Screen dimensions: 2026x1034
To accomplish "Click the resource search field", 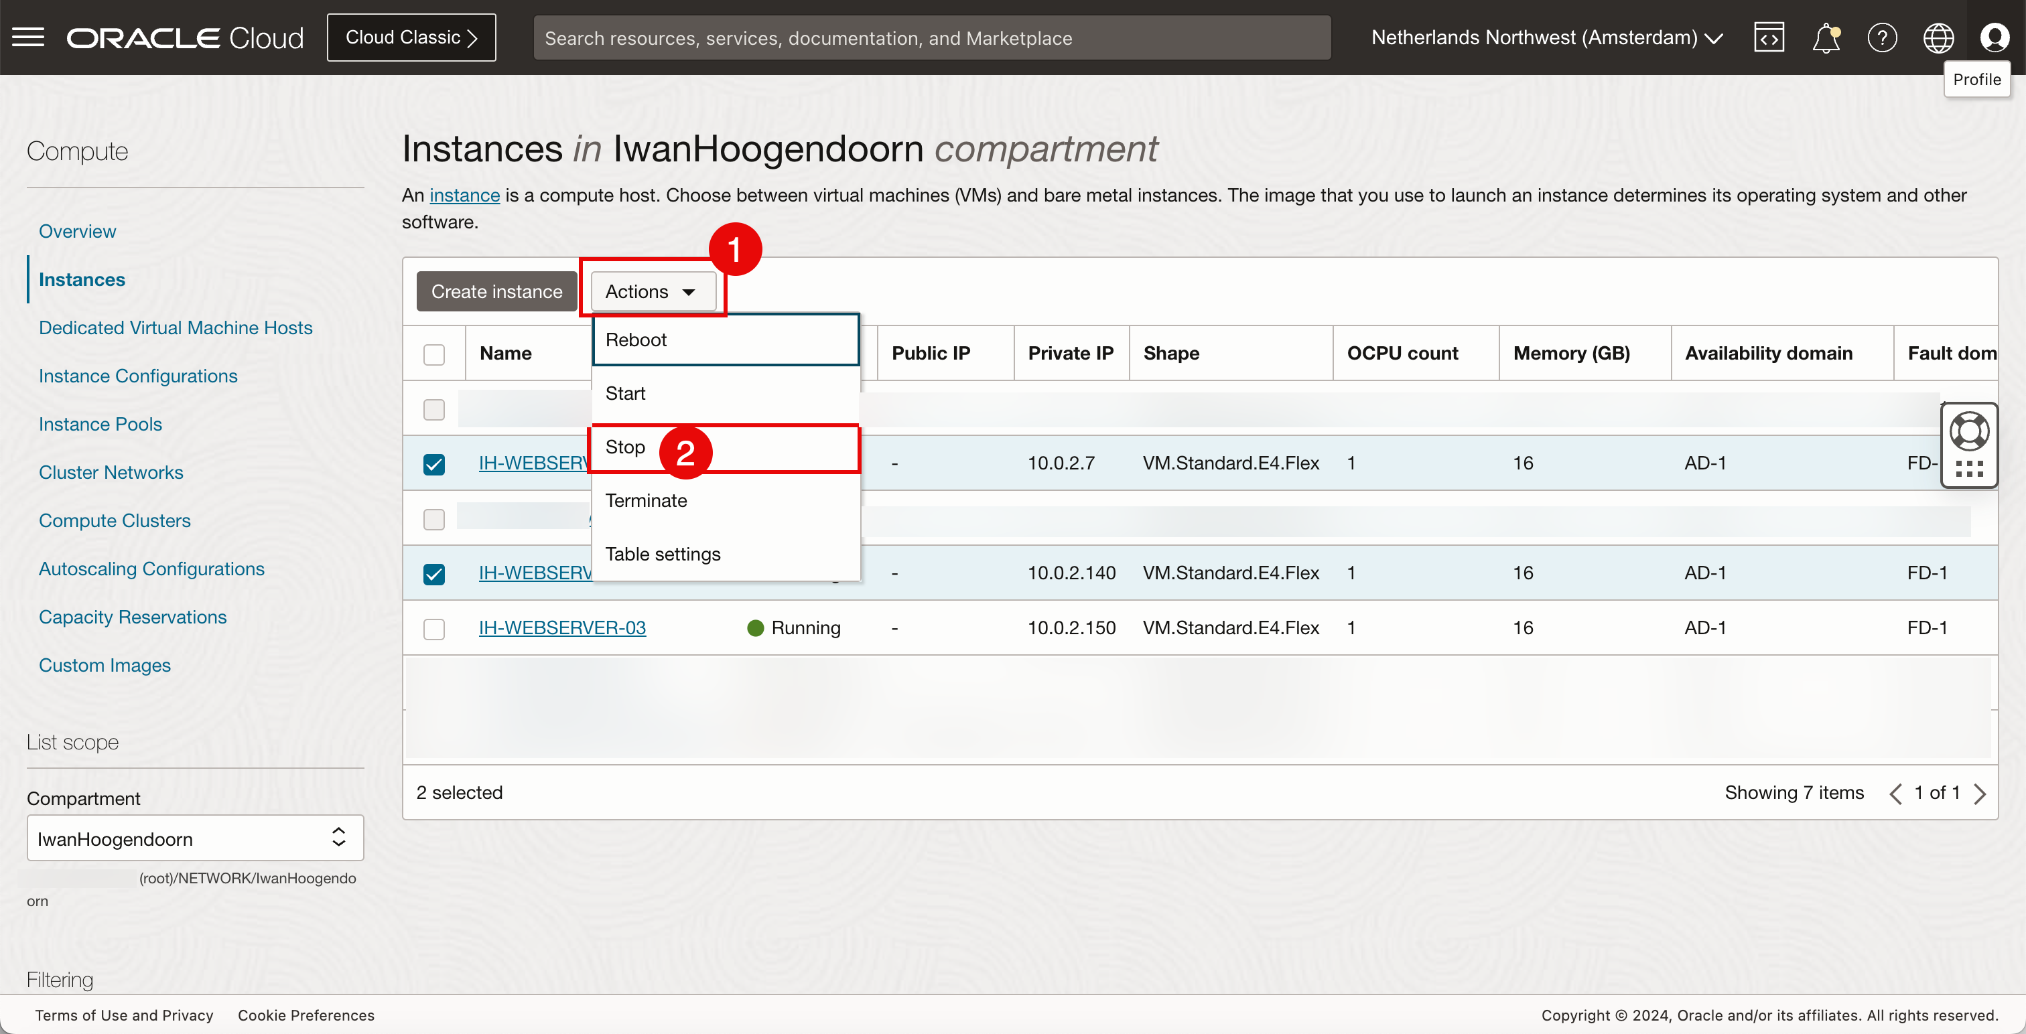I will click(x=931, y=38).
